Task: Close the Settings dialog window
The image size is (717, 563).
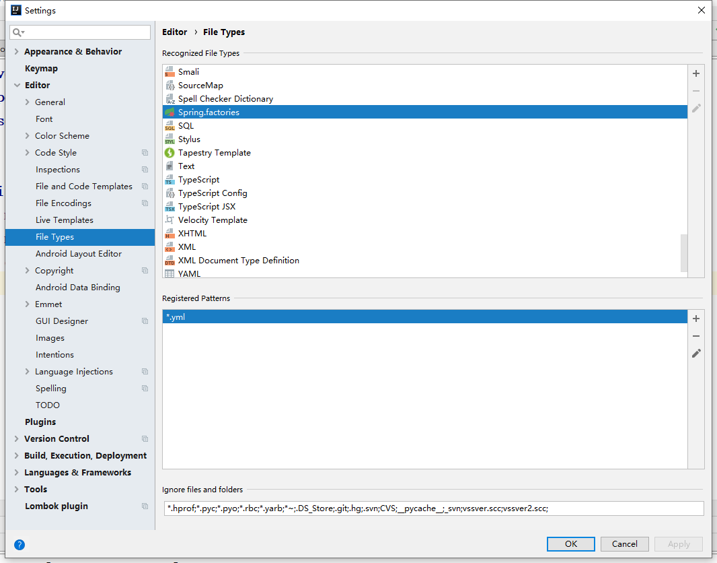Action: [702, 10]
